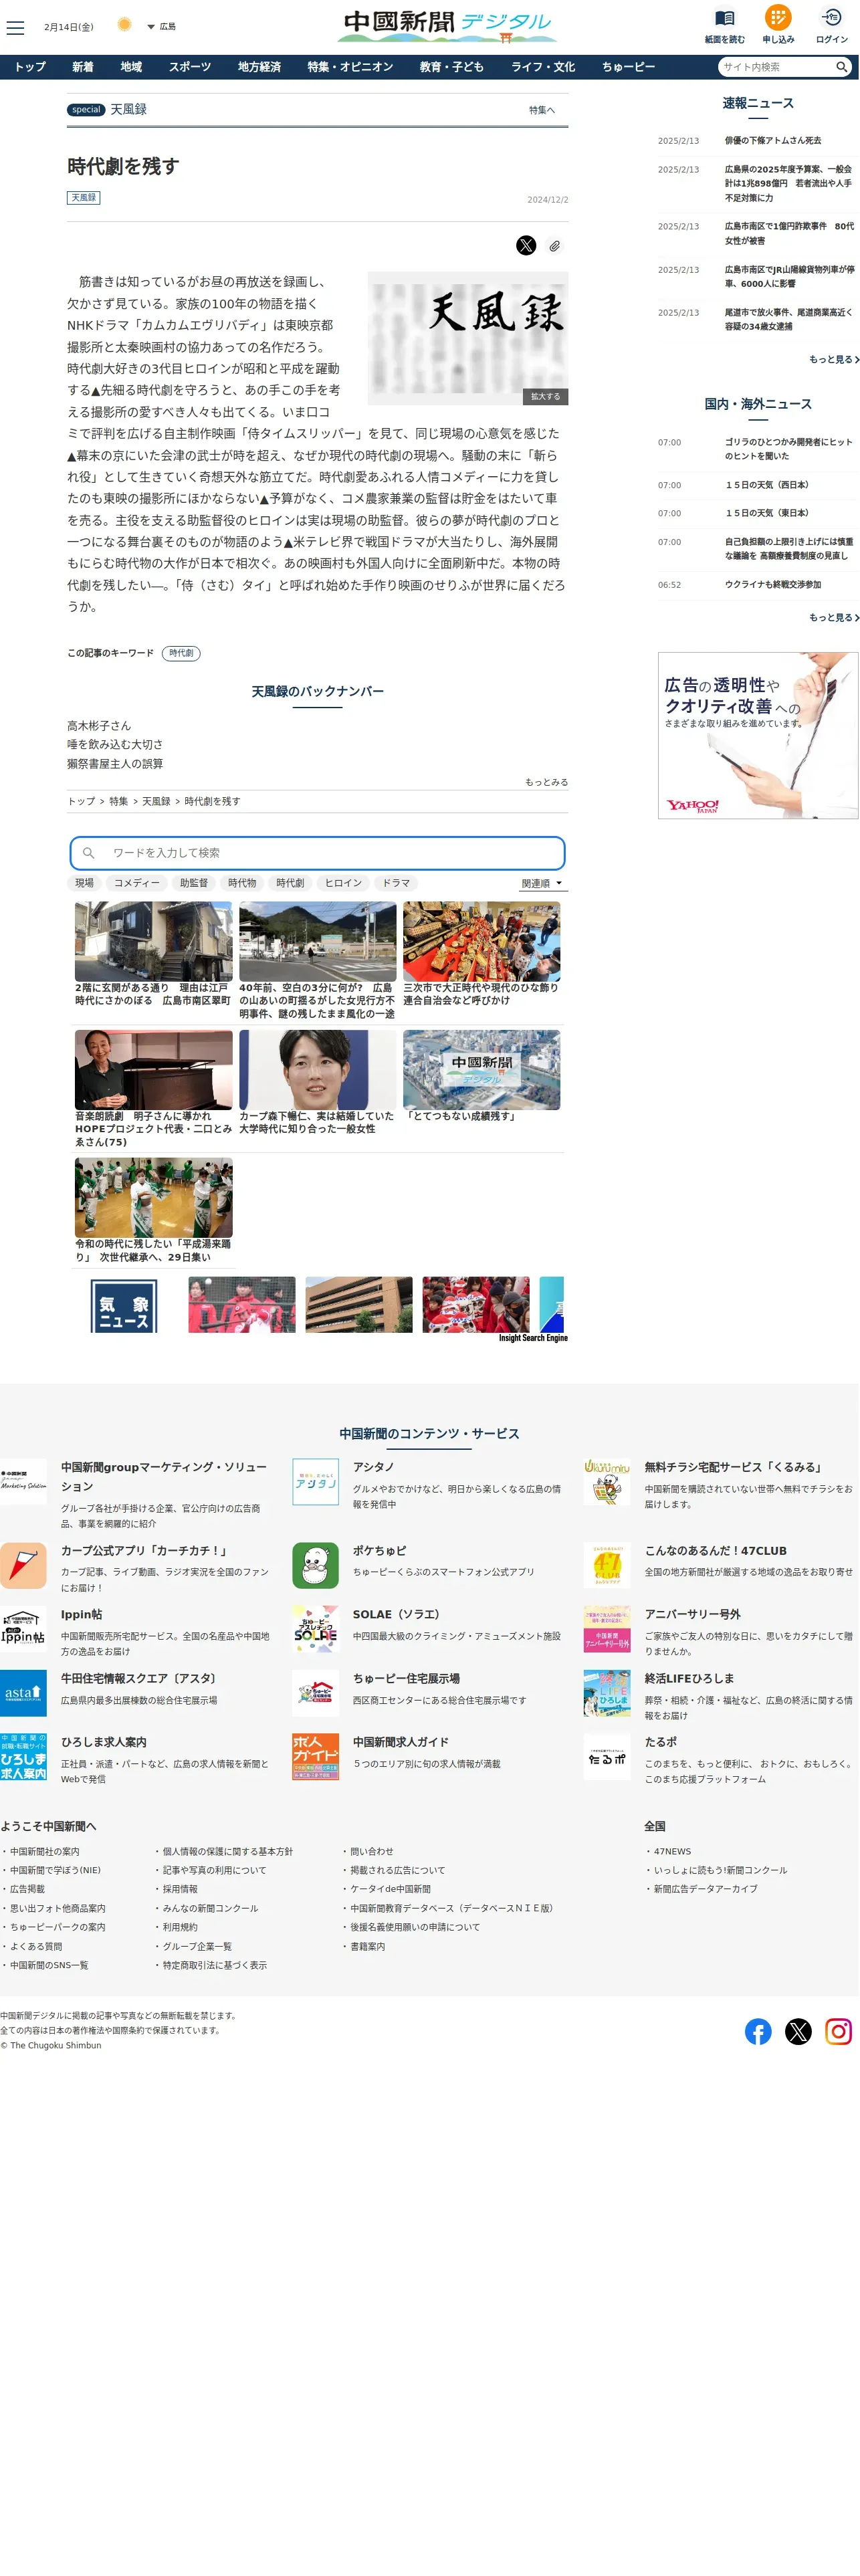This screenshot has width=860, height=2576.
Task: Open the 気象ニュース thumbnail
Action: [x=124, y=1305]
